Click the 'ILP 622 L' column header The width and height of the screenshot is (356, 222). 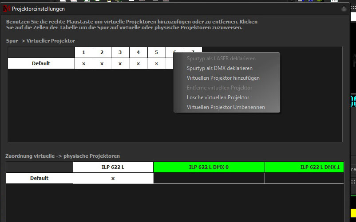[113, 167]
